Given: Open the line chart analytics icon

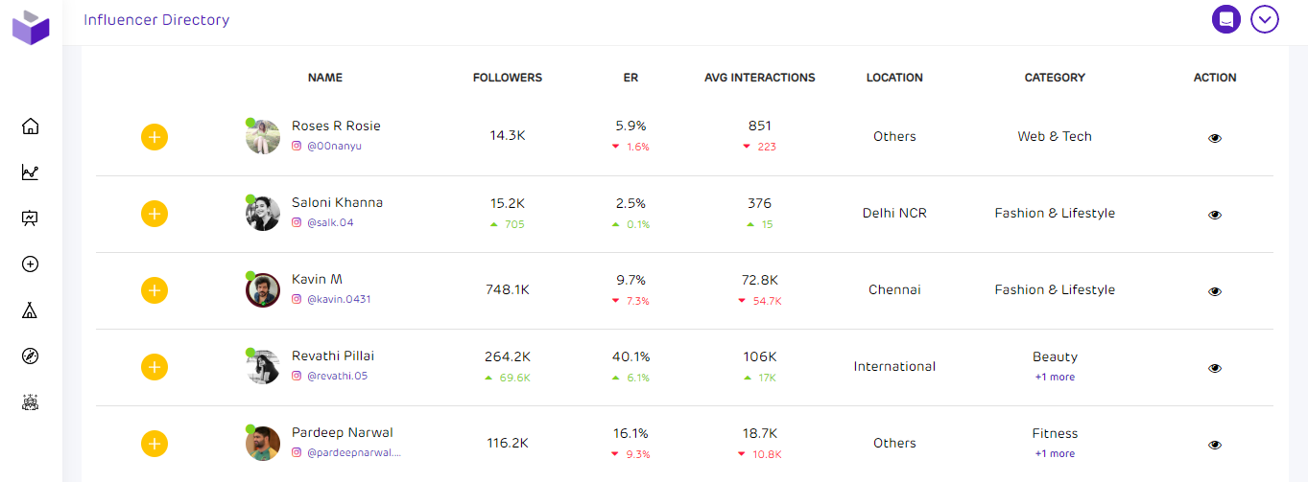Looking at the screenshot, I should point(31,172).
